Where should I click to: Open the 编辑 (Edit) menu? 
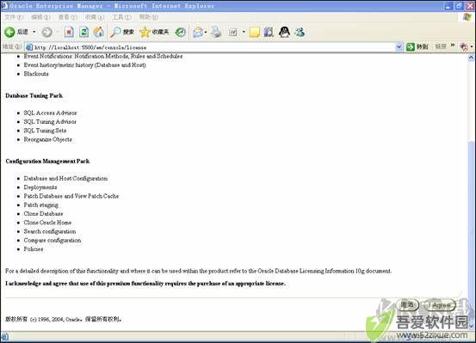[x=40, y=17]
